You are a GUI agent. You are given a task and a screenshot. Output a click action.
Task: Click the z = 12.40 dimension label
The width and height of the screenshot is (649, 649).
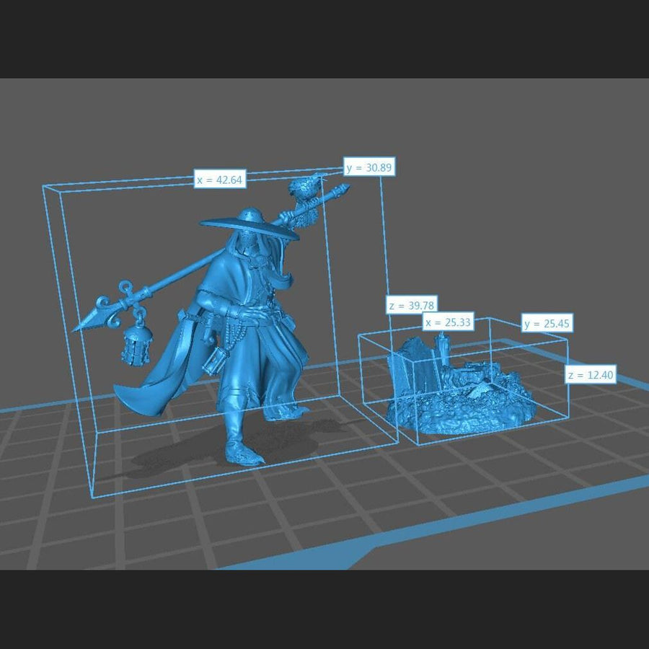pos(590,375)
